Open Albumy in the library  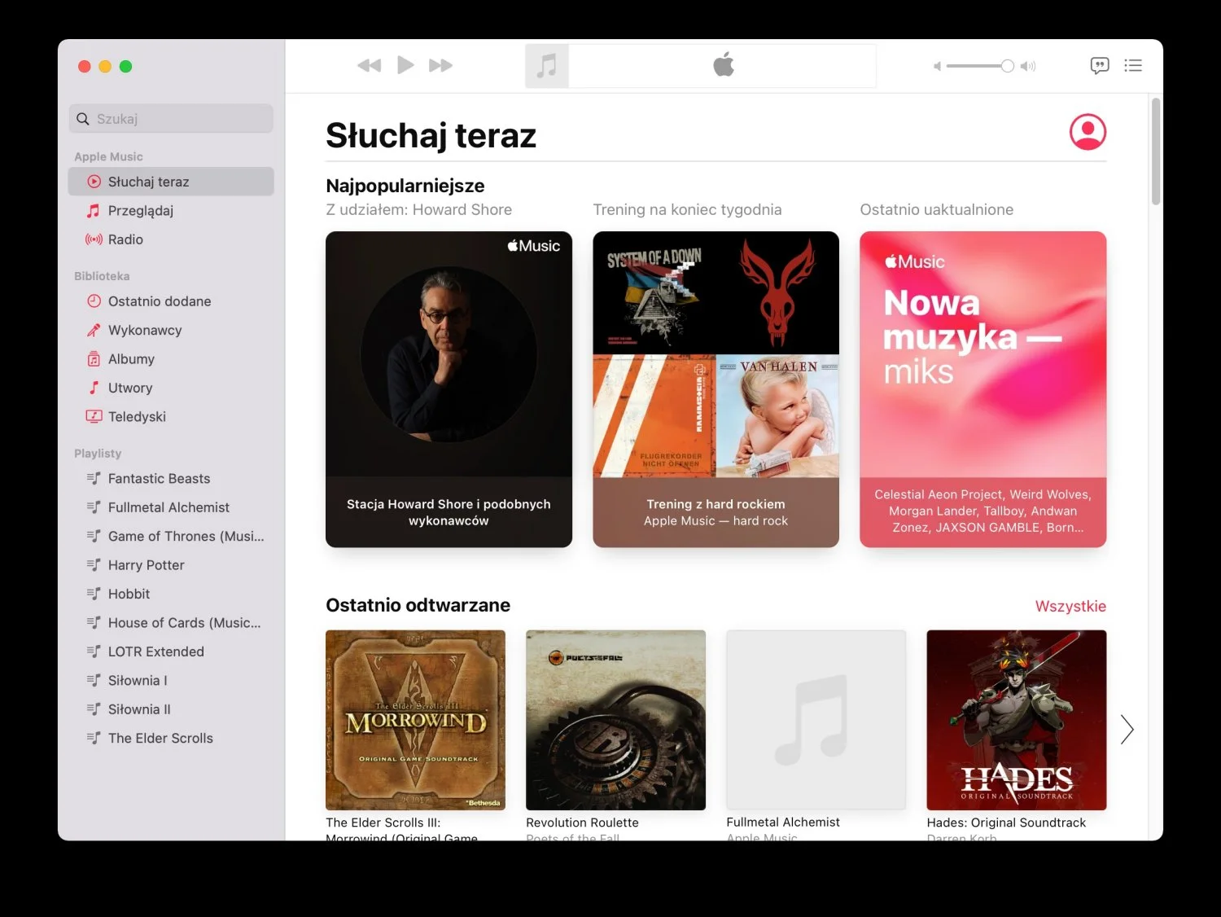click(171, 359)
